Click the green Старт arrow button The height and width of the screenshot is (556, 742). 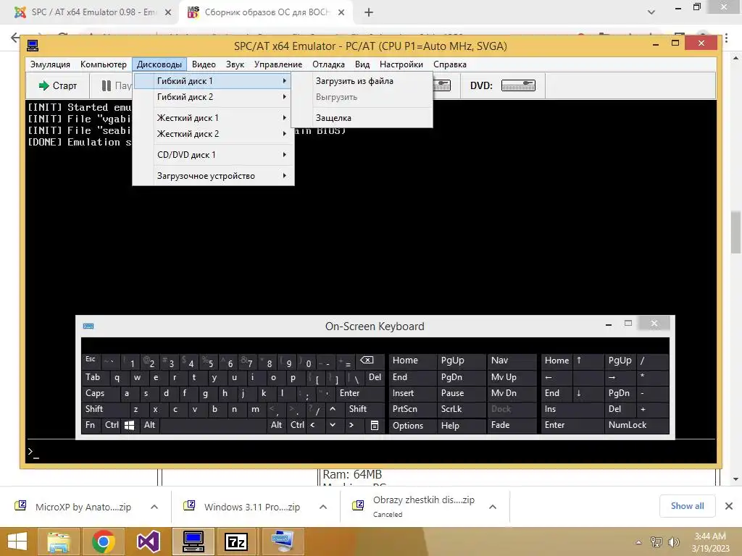click(x=58, y=85)
